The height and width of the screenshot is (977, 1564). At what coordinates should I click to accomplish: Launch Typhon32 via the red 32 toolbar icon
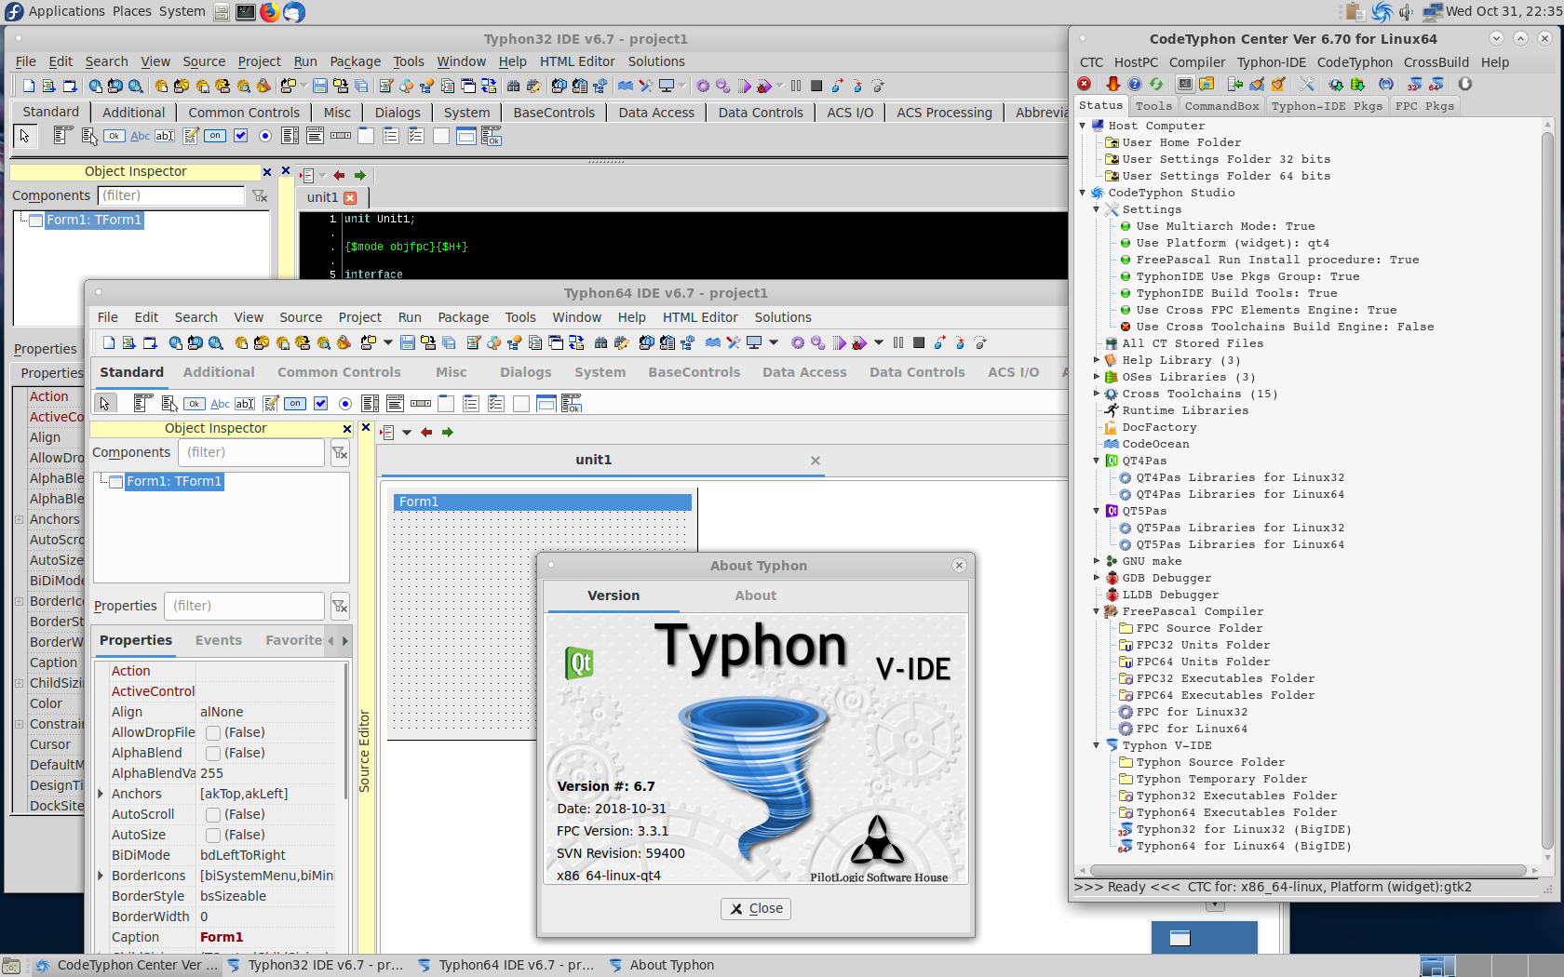[x=1414, y=84]
